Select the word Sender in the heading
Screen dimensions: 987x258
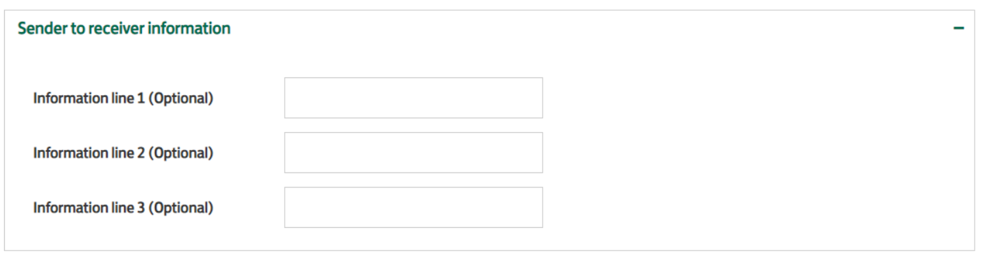38,29
